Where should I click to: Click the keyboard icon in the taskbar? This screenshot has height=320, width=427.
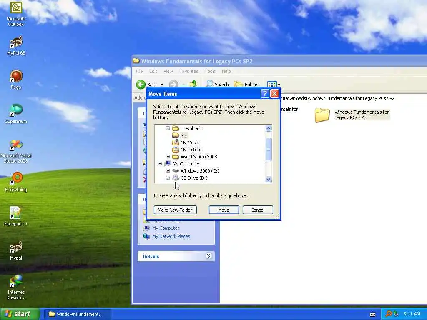tap(373, 314)
